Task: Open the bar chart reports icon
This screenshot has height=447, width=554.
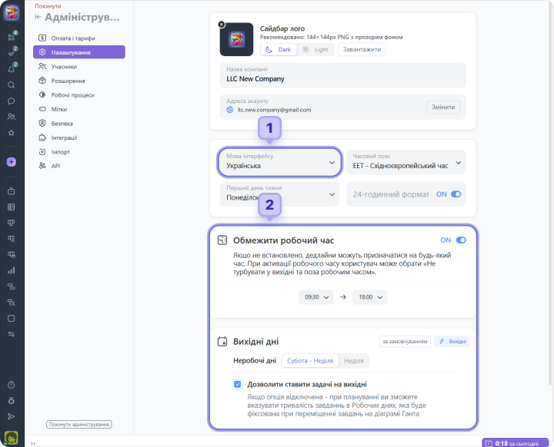Action: point(12,270)
